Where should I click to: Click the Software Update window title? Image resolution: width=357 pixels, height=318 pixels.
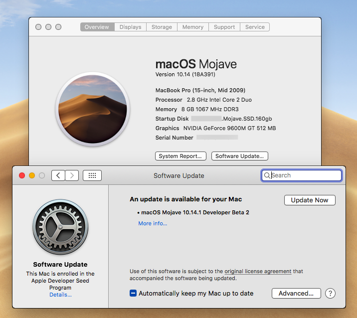[x=179, y=176]
